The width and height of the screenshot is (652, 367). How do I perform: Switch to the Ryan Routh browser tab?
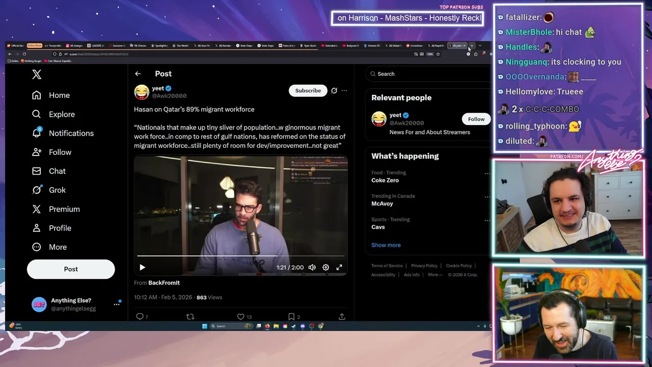[309, 45]
